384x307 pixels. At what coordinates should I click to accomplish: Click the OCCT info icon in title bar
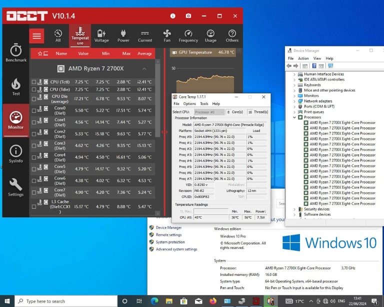(172, 16)
